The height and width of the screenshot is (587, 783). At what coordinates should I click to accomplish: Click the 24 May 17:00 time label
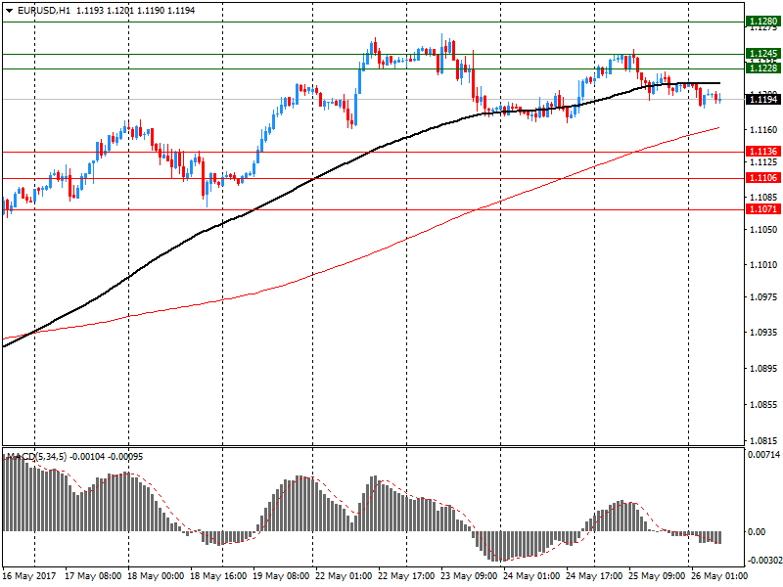[x=594, y=576]
